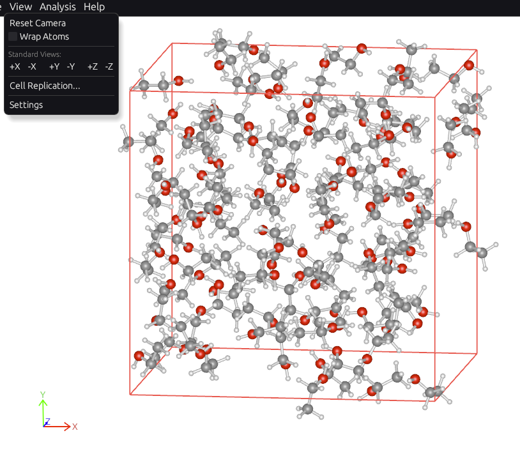Open the Help menu
Viewport: 520px width, 456px height.
(94, 7)
